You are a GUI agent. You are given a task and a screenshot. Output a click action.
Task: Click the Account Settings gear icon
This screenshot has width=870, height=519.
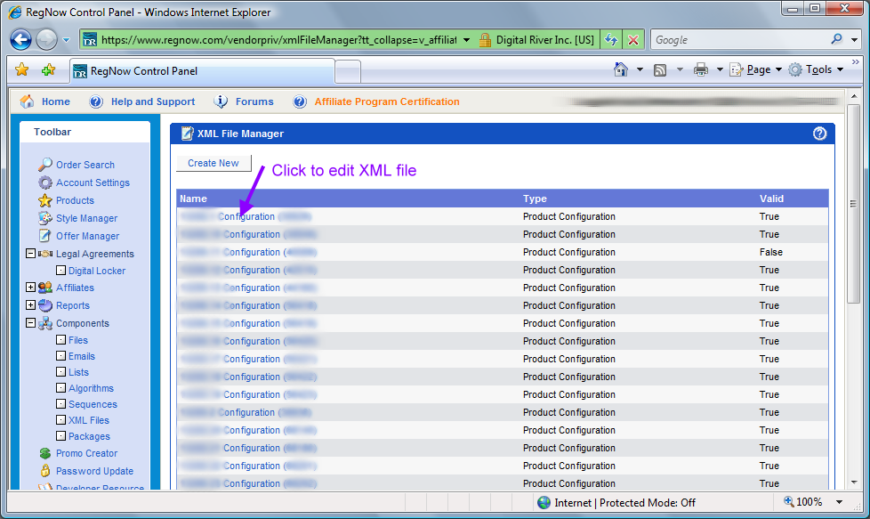[x=45, y=182]
